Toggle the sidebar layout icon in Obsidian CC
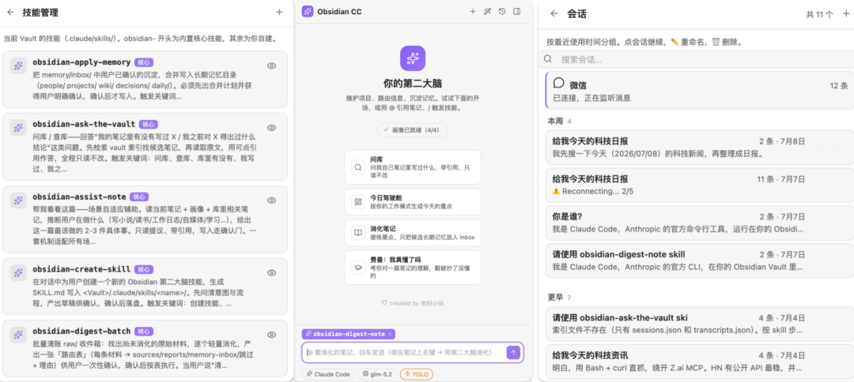This screenshot has width=854, height=382. click(517, 11)
